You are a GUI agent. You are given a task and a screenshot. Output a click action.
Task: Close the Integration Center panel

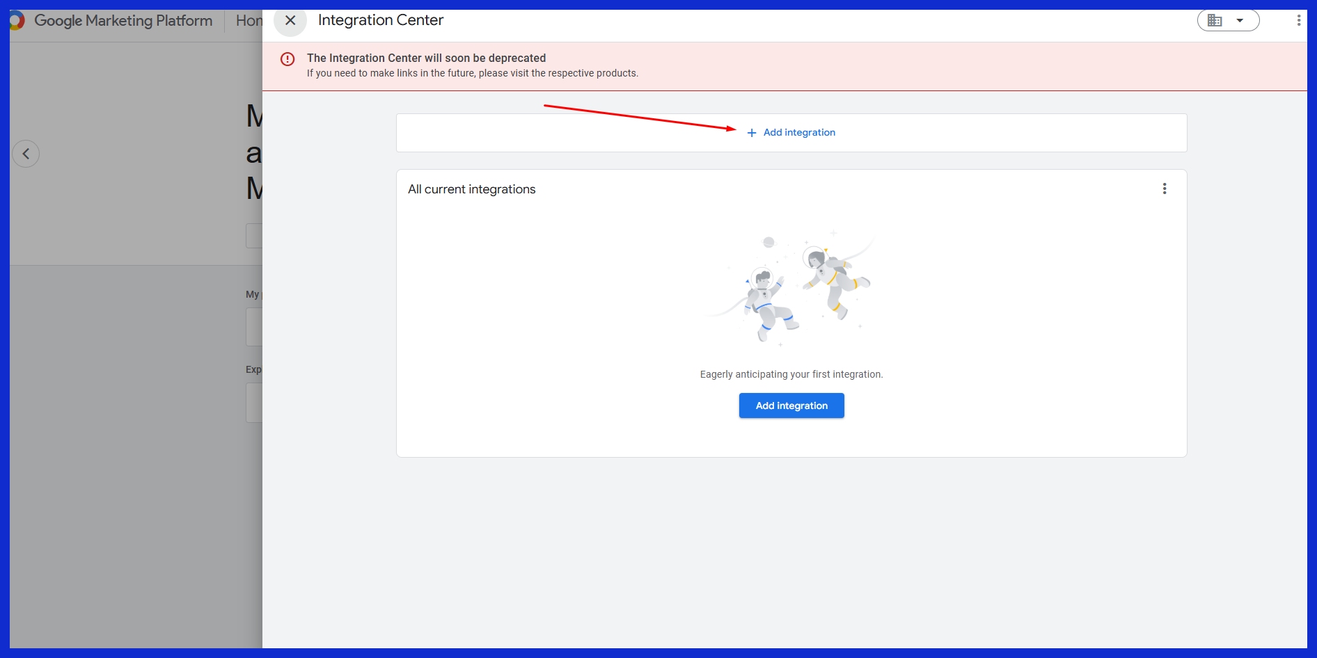[x=290, y=20]
